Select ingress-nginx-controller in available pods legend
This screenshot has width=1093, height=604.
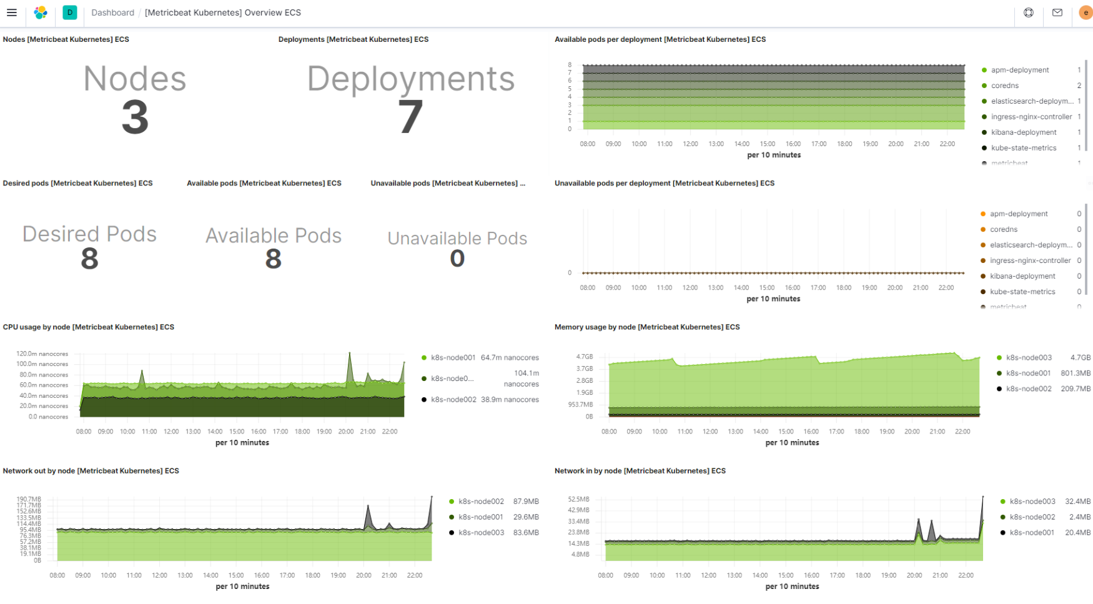coord(1031,117)
